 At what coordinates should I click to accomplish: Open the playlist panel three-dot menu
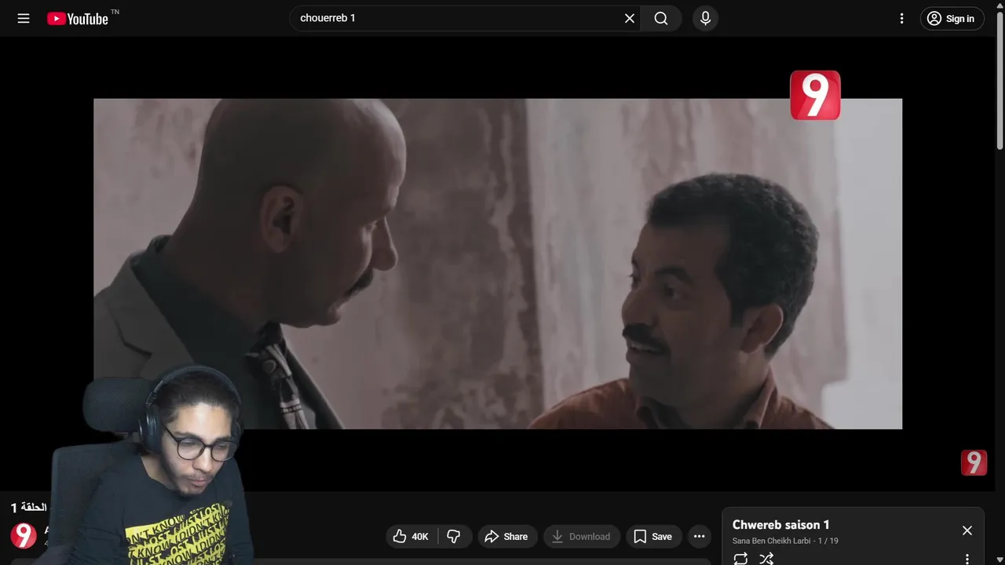click(x=967, y=559)
